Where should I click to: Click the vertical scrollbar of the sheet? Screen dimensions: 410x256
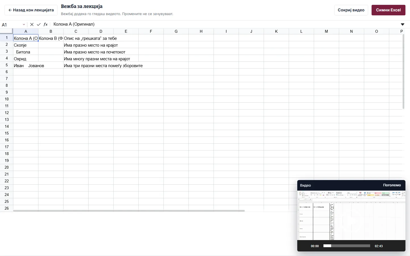(x=403, y=72)
